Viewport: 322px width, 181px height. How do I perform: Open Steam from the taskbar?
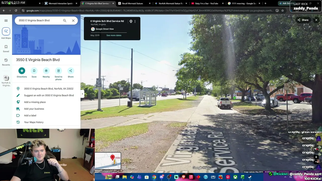tap(250, 177)
